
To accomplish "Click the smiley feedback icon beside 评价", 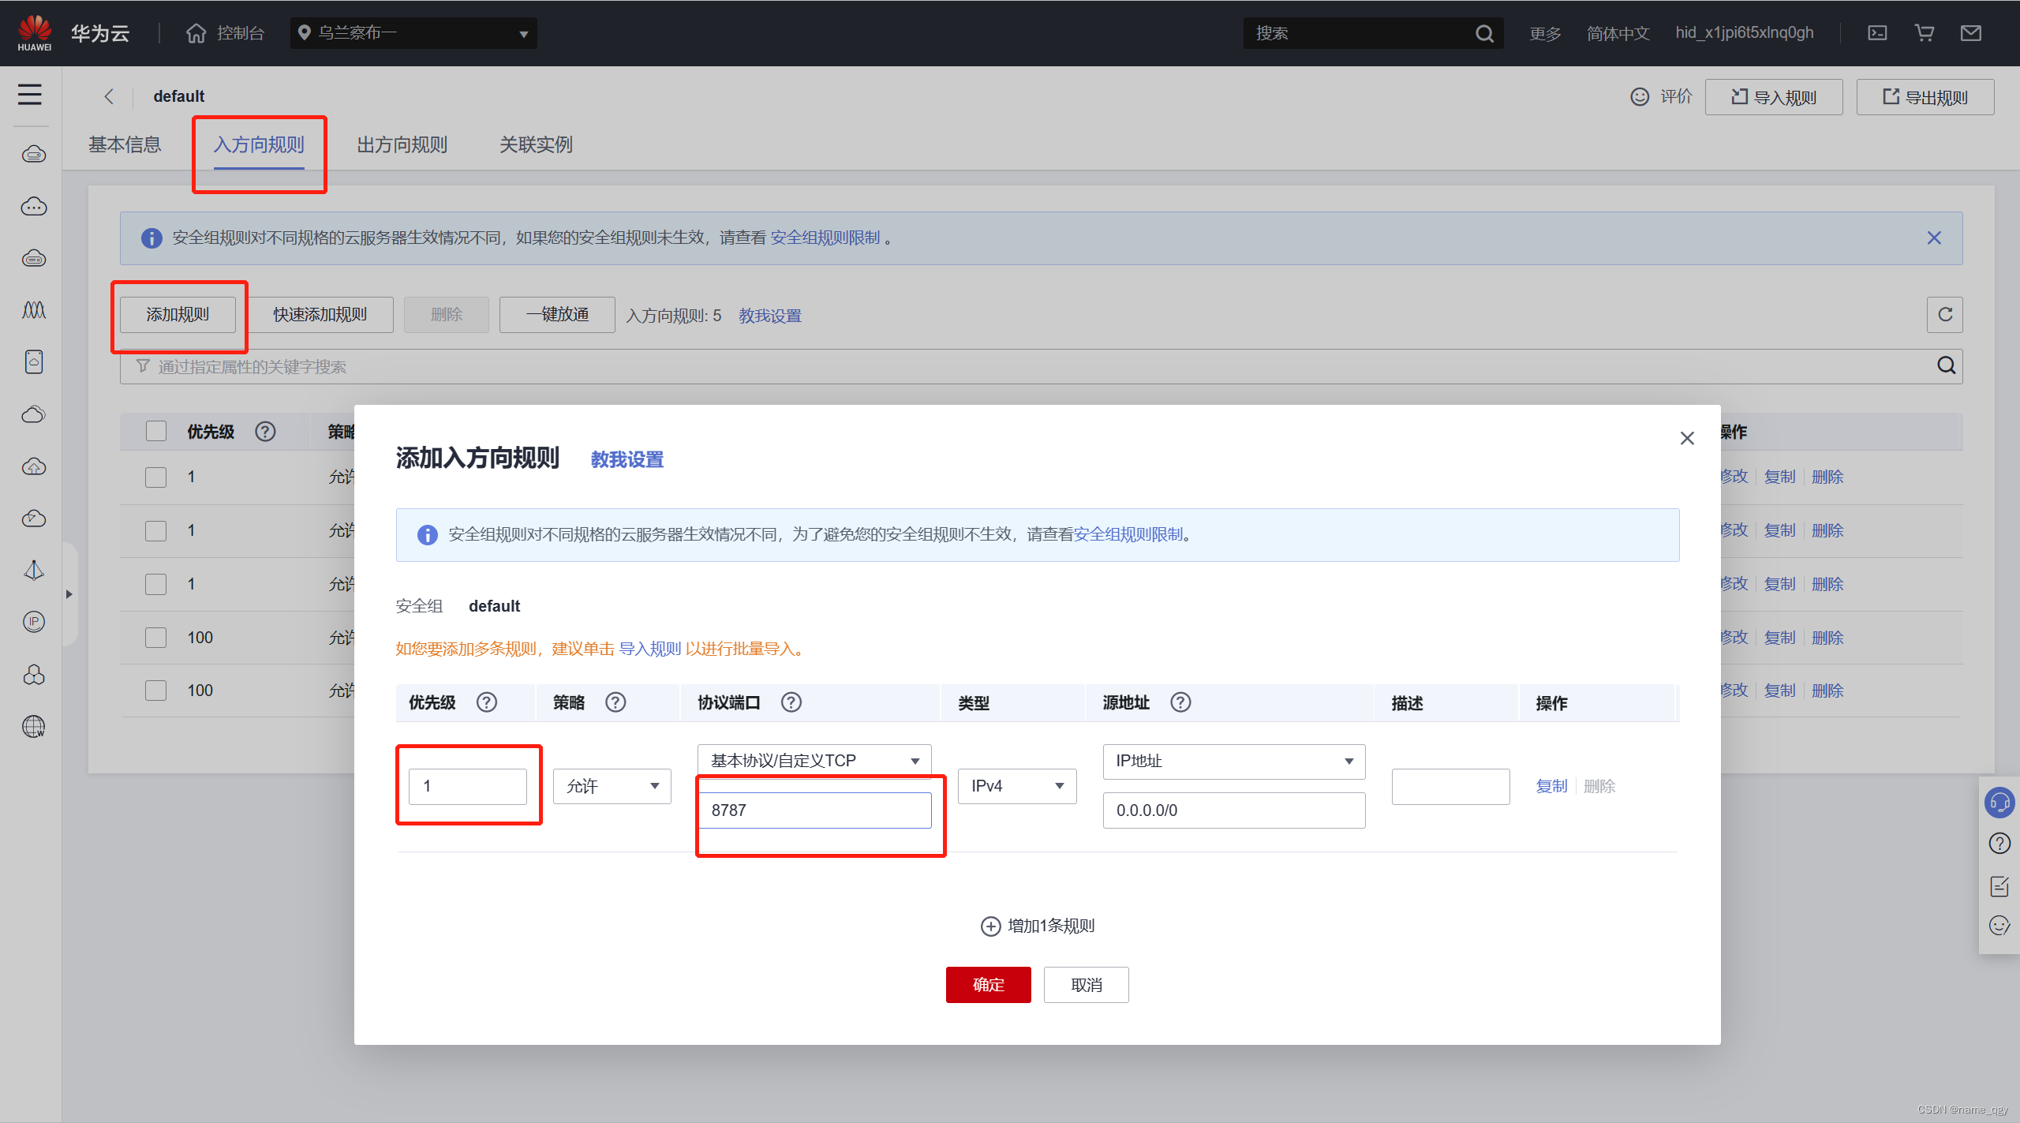I will 1640,96.
